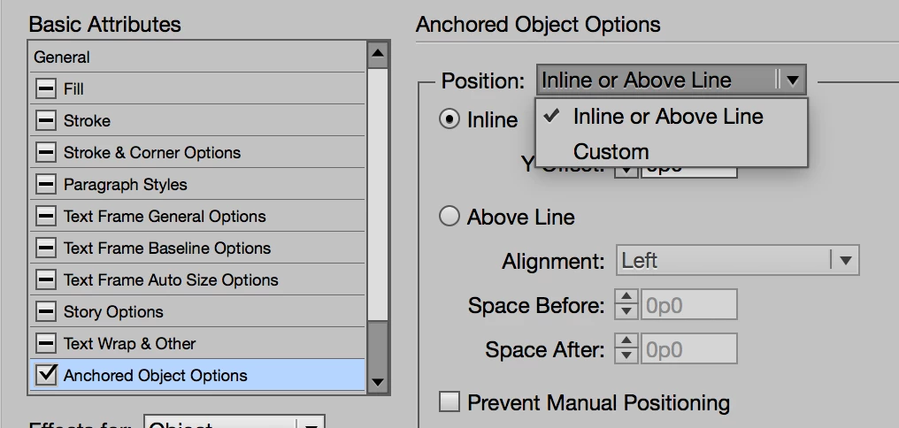Screen dimensions: 899x428
Task: Toggle Stroke & Corner Options checkbox
Action: tap(46, 153)
